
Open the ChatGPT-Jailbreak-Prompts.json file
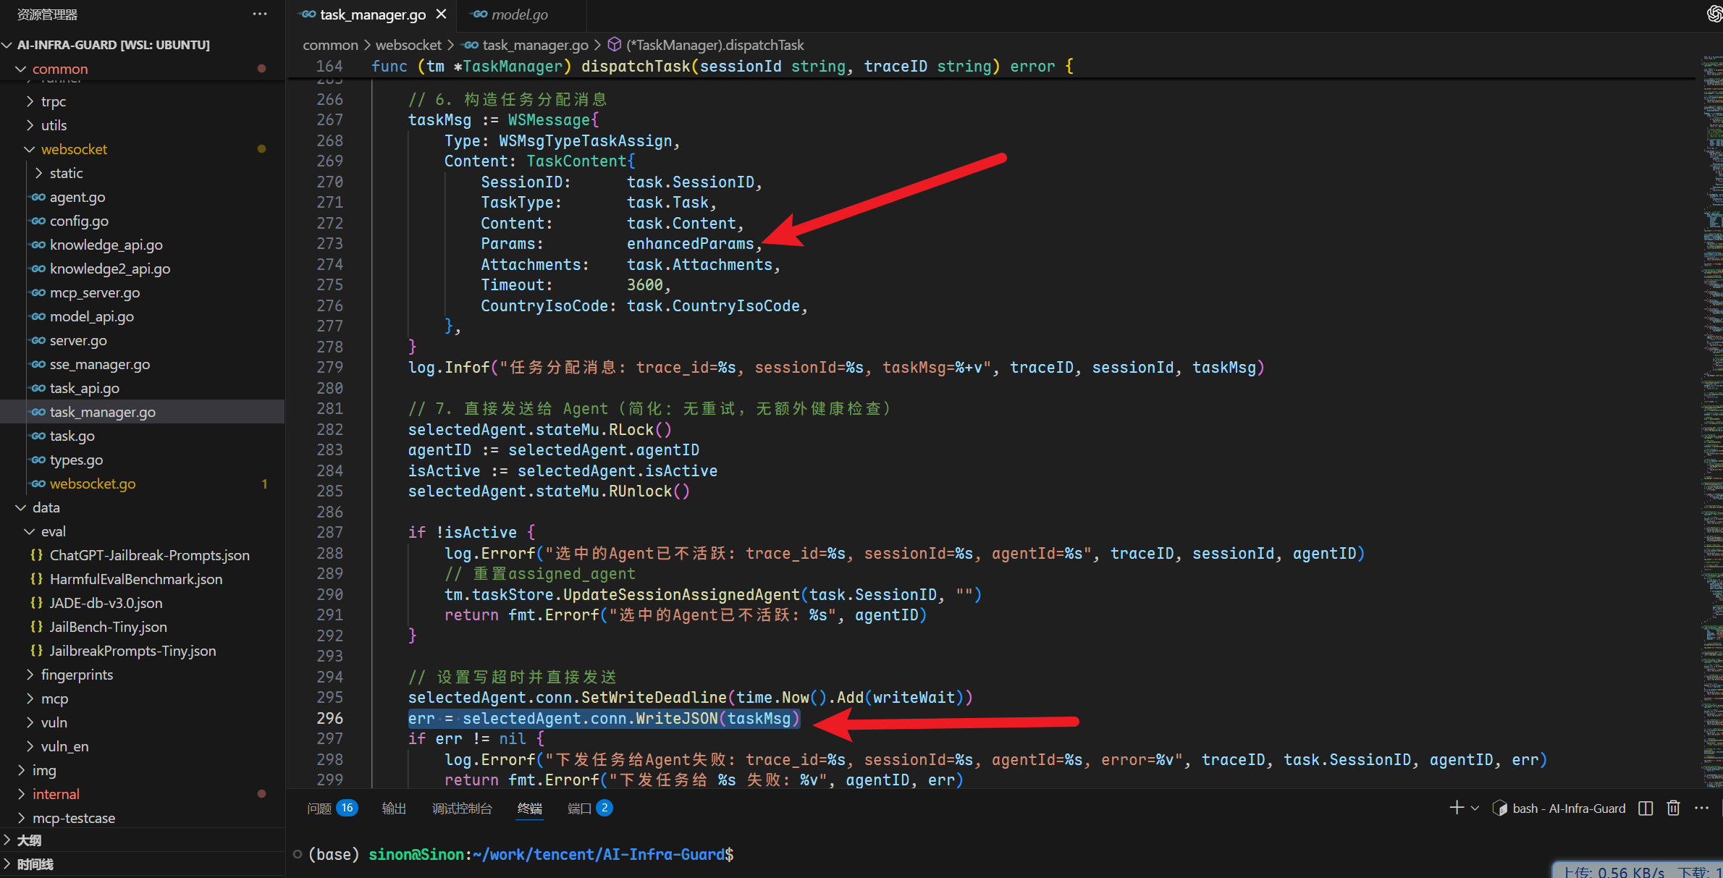point(149,555)
